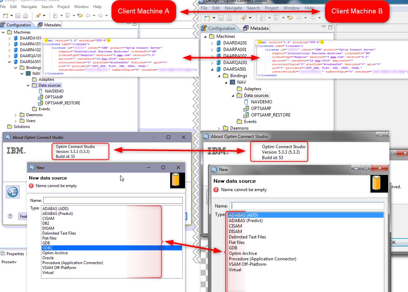The height and width of the screenshot is (292, 408).
Task: Expand the Users folder in the left tree
Action: tap(16, 121)
